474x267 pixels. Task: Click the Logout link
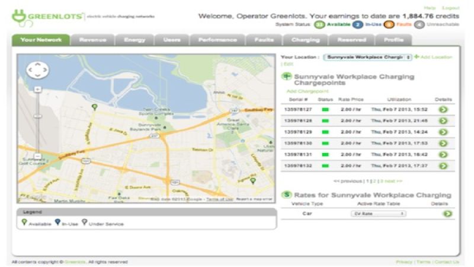pos(453,7)
